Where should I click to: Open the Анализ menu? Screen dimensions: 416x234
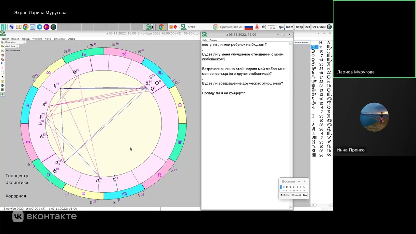48,39
